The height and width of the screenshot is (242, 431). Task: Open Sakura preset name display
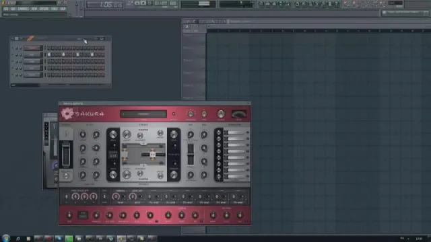[x=143, y=114]
